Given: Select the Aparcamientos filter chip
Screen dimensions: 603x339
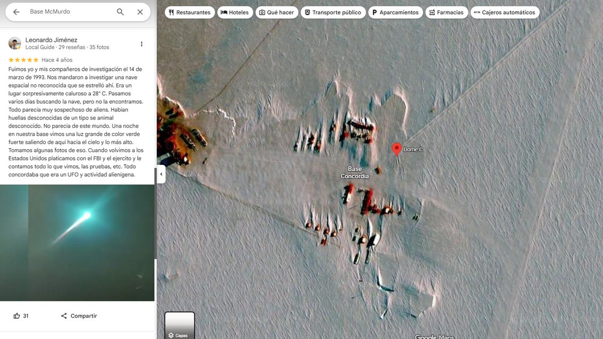Looking at the screenshot, I should [x=395, y=13].
